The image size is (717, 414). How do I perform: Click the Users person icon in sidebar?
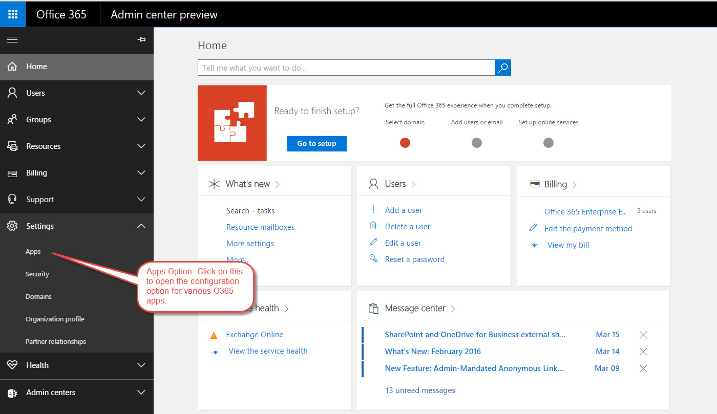click(12, 93)
